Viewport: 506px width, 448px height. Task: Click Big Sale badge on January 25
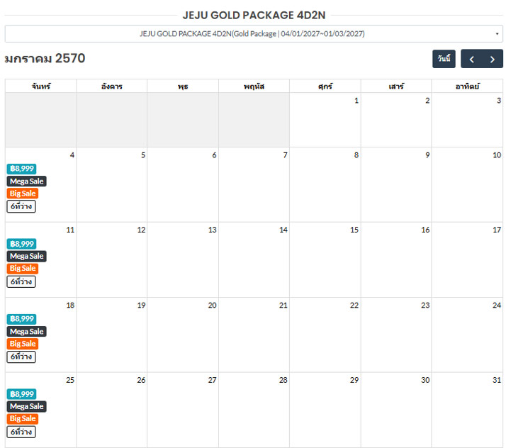(23, 419)
